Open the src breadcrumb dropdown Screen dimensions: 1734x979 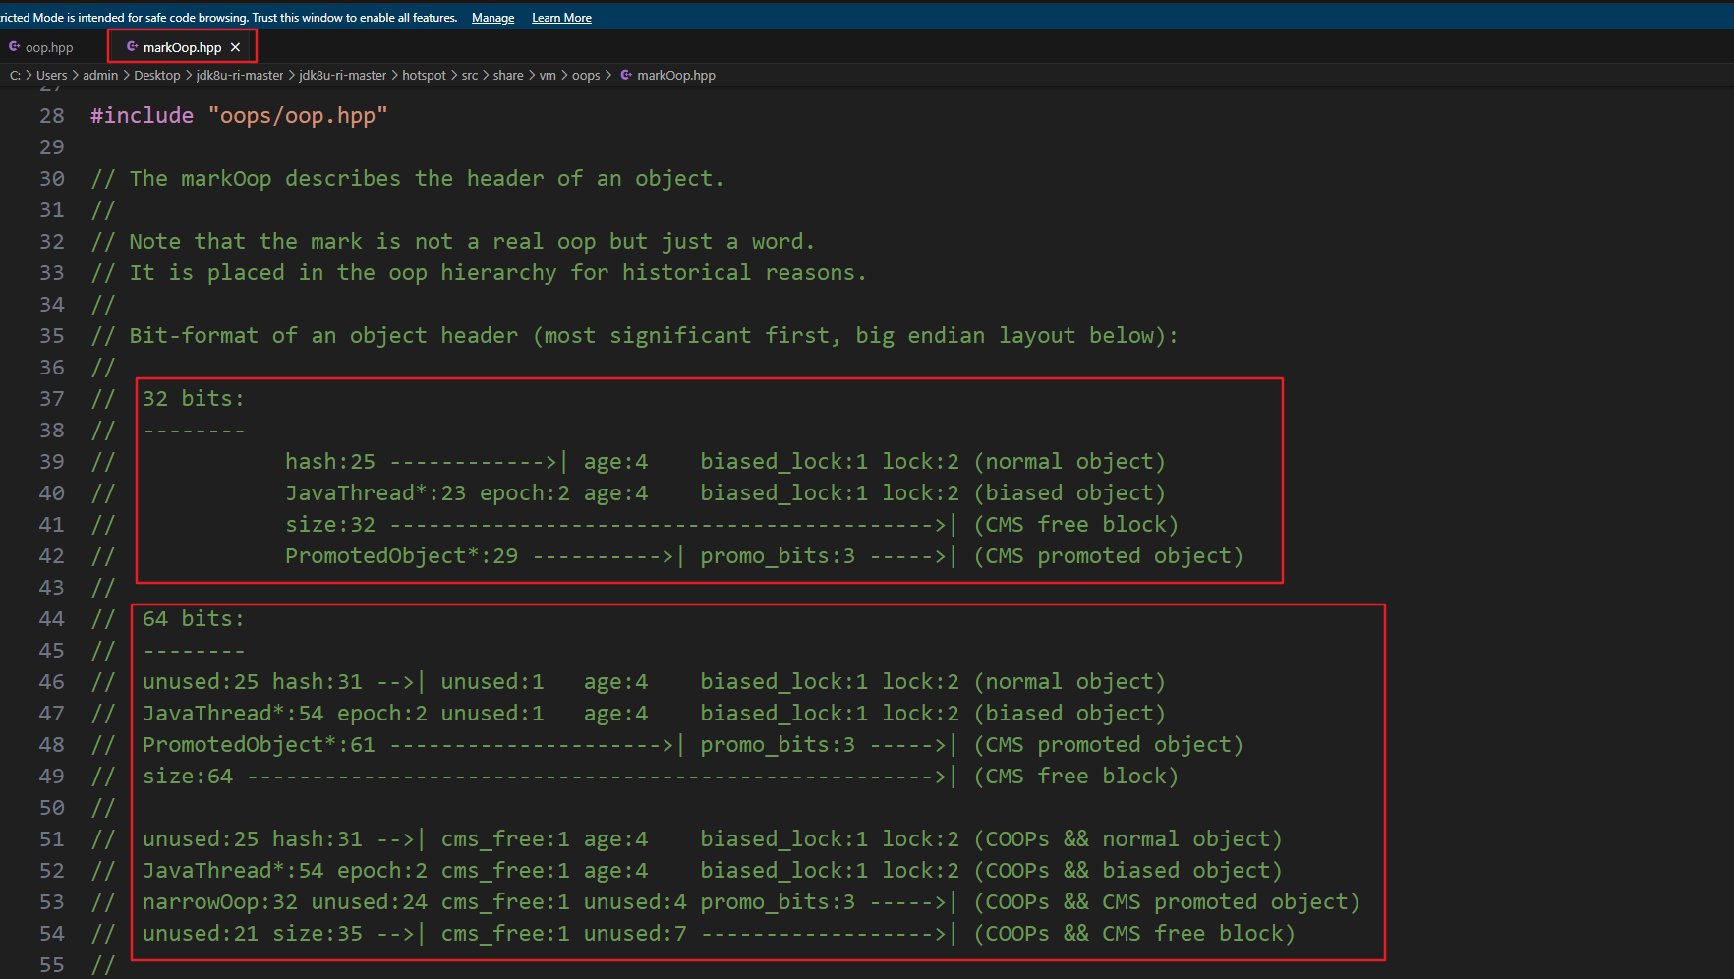[469, 75]
